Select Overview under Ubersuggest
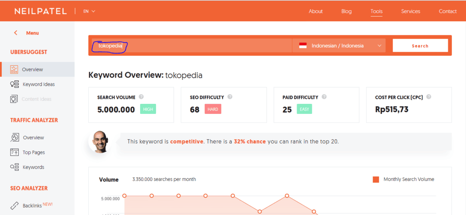This screenshot has width=466, height=215. point(37,69)
